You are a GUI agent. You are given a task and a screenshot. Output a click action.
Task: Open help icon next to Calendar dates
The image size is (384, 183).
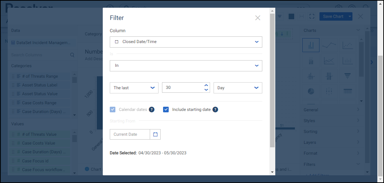point(151,110)
